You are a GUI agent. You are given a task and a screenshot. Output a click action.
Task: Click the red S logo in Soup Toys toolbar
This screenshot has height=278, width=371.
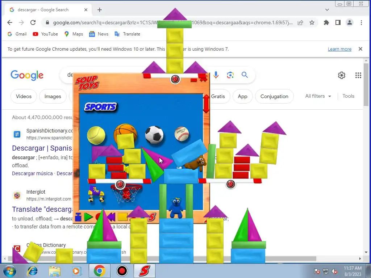coord(152,217)
